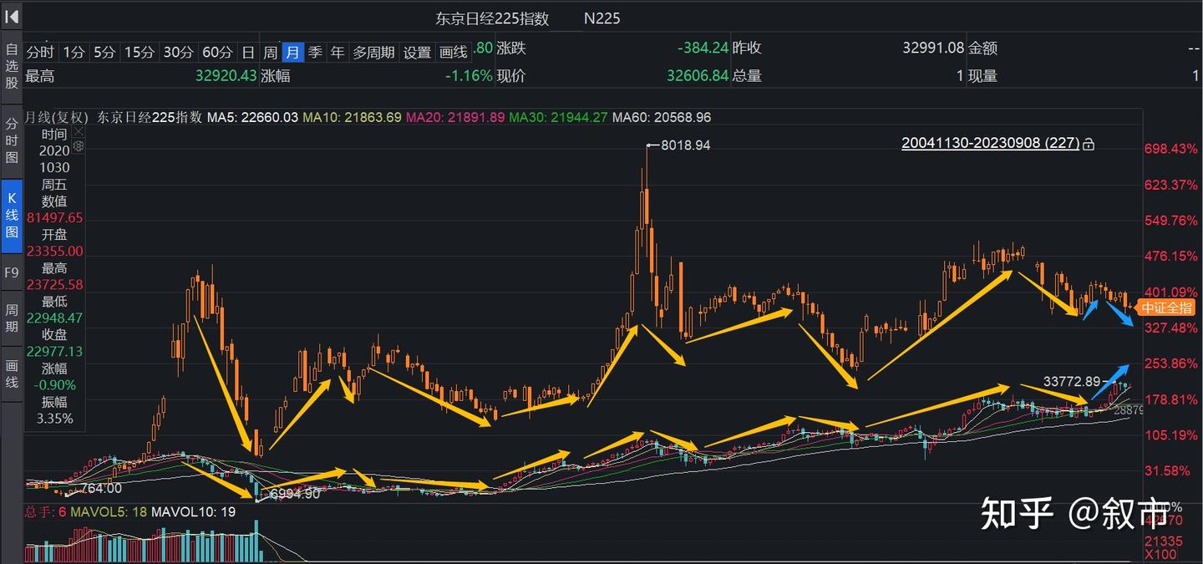This screenshot has width=1203, height=564.
Task: Open the gear settings icon on the data panel
Action: pos(79,146)
